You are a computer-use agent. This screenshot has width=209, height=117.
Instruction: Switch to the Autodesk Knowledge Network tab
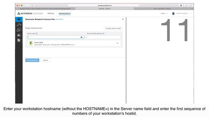pos(45,9)
